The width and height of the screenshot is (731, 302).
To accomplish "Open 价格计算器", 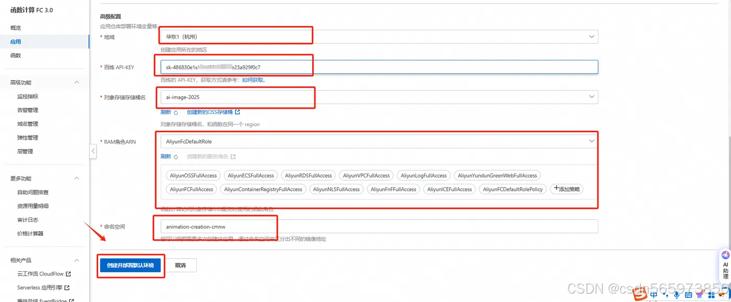I will pyautogui.click(x=30, y=233).
